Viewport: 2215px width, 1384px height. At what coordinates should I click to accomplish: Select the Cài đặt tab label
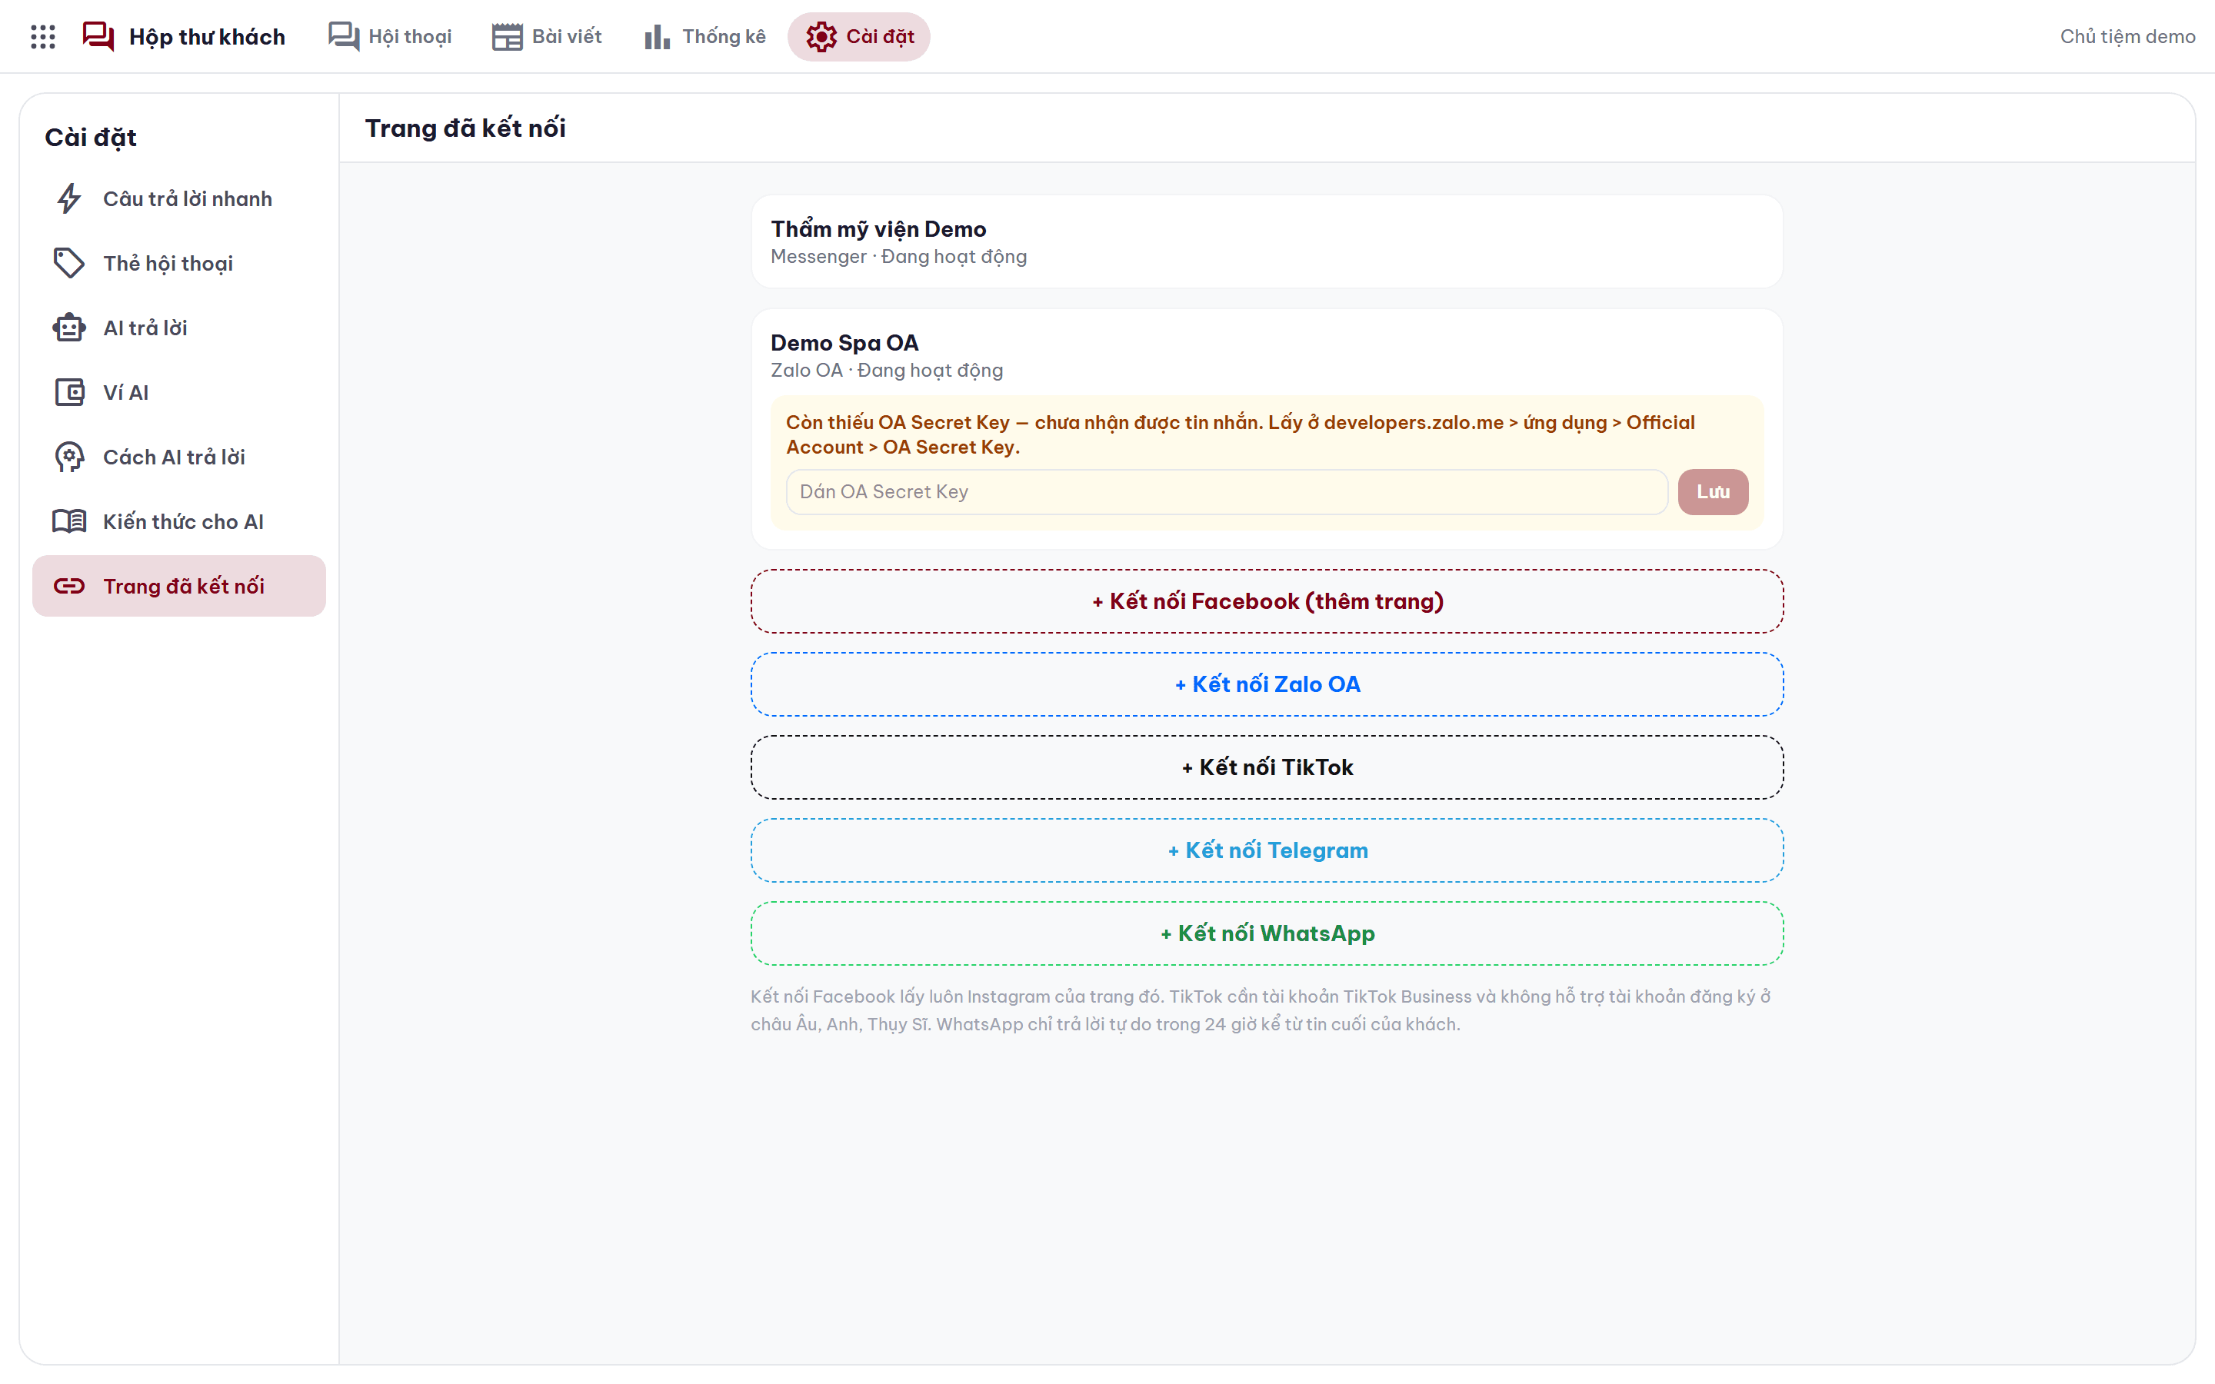point(881,37)
